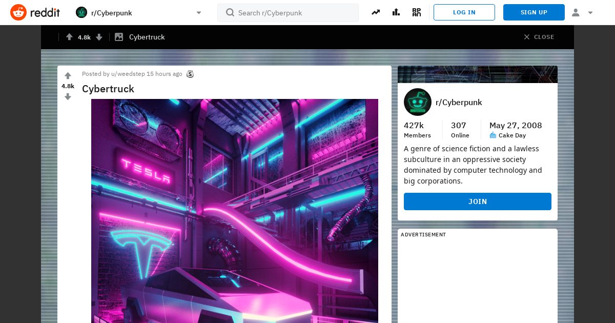Join the r/Cyberpunk community
Viewport: 615px width, 323px height.
click(x=478, y=201)
